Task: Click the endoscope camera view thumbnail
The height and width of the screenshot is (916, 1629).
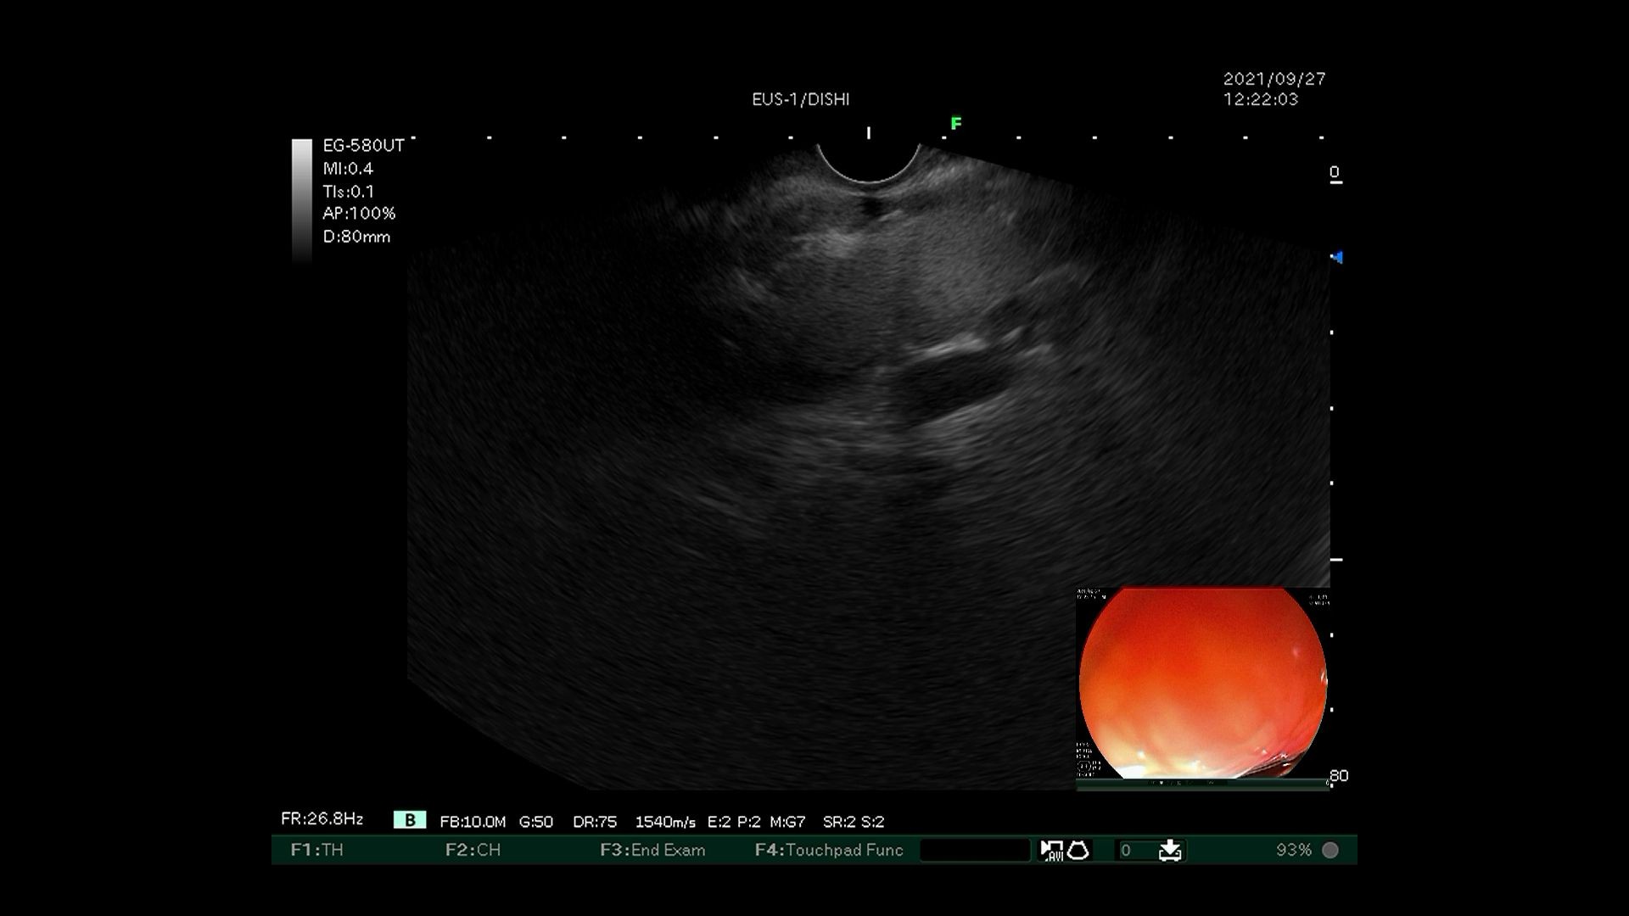Action: [x=1202, y=685]
